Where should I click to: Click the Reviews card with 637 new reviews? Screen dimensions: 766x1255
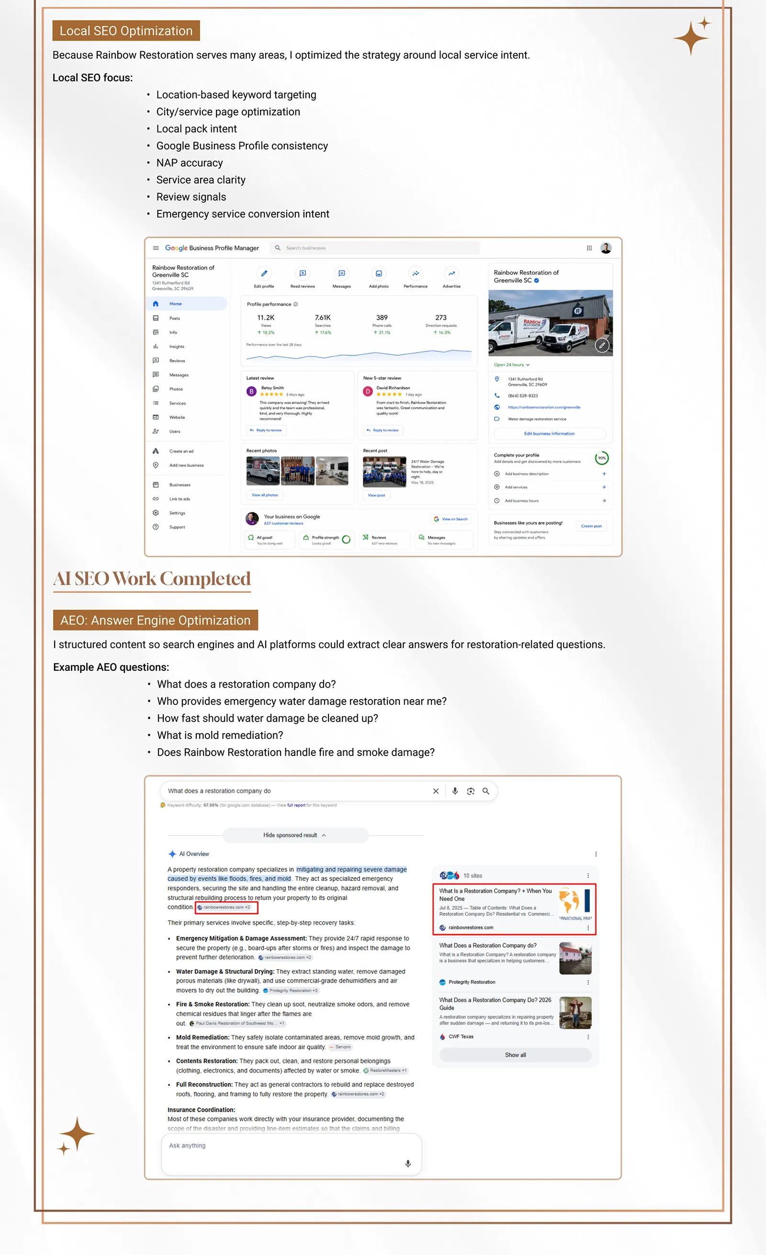(384, 540)
